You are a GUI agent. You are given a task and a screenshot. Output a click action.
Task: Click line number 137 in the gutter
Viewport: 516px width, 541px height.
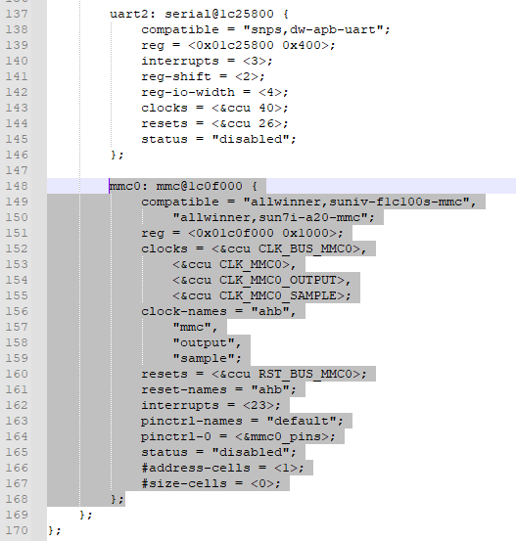pyautogui.click(x=17, y=14)
